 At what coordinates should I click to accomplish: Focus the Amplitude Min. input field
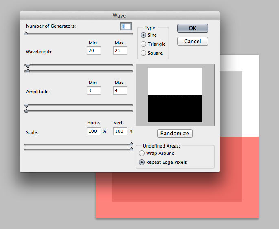click(x=94, y=90)
